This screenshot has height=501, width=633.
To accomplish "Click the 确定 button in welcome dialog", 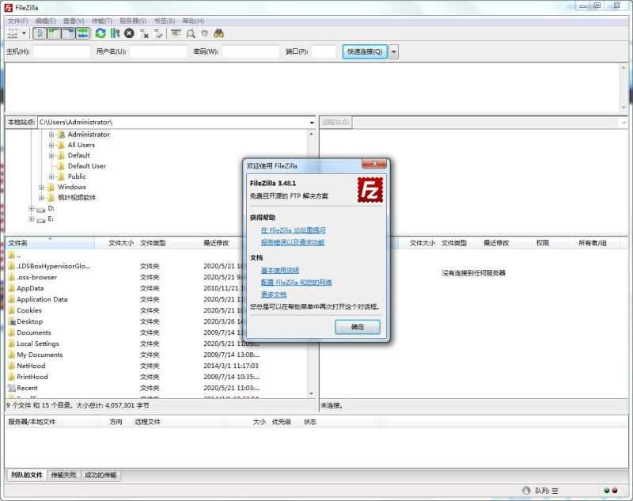I will [358, 325].
